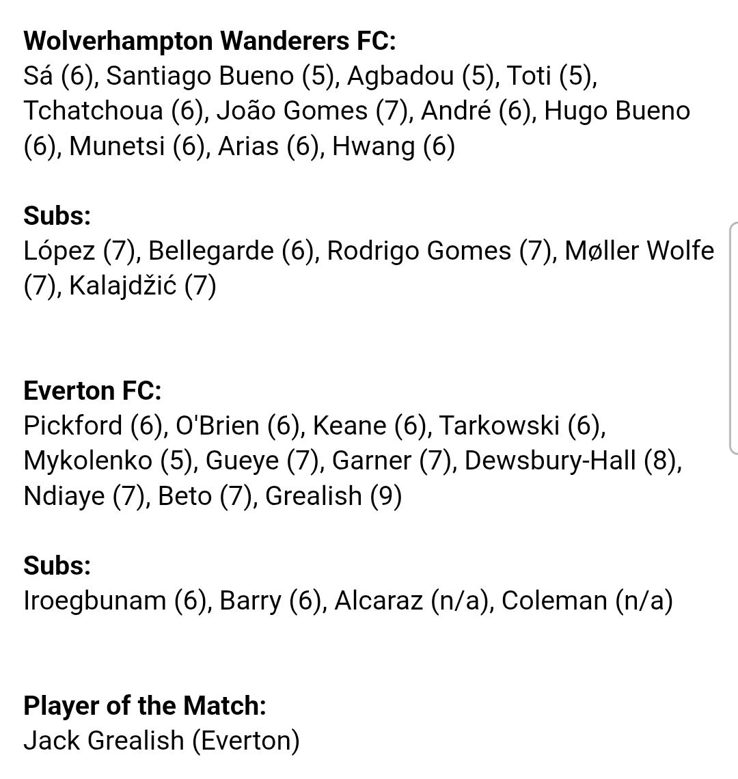
Task: Click on Iroegbunam (6) substitute
Action: pos(115,601)
